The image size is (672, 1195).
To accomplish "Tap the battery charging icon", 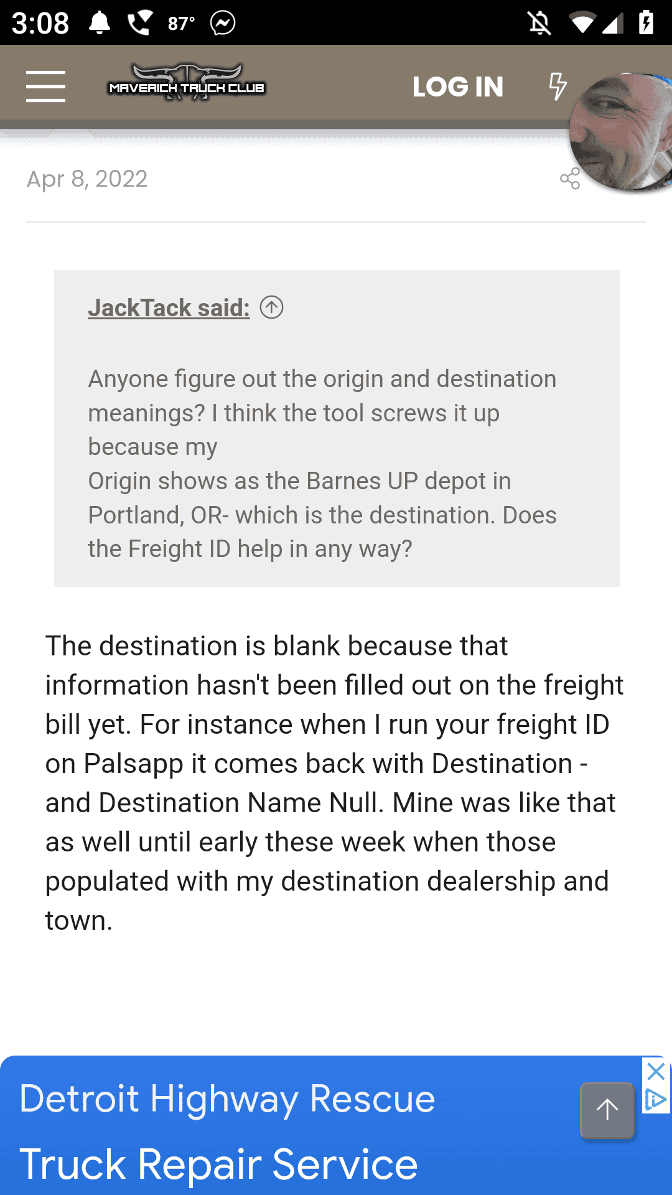I will point(646,23).
